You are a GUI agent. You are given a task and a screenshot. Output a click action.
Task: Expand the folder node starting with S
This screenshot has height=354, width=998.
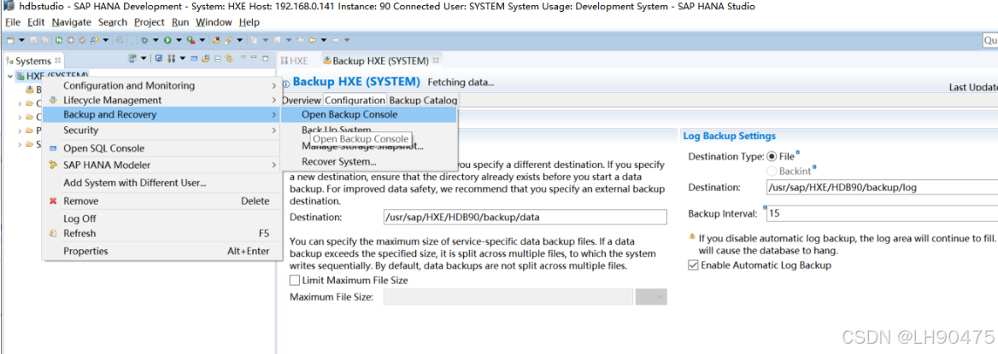[20, 145]
